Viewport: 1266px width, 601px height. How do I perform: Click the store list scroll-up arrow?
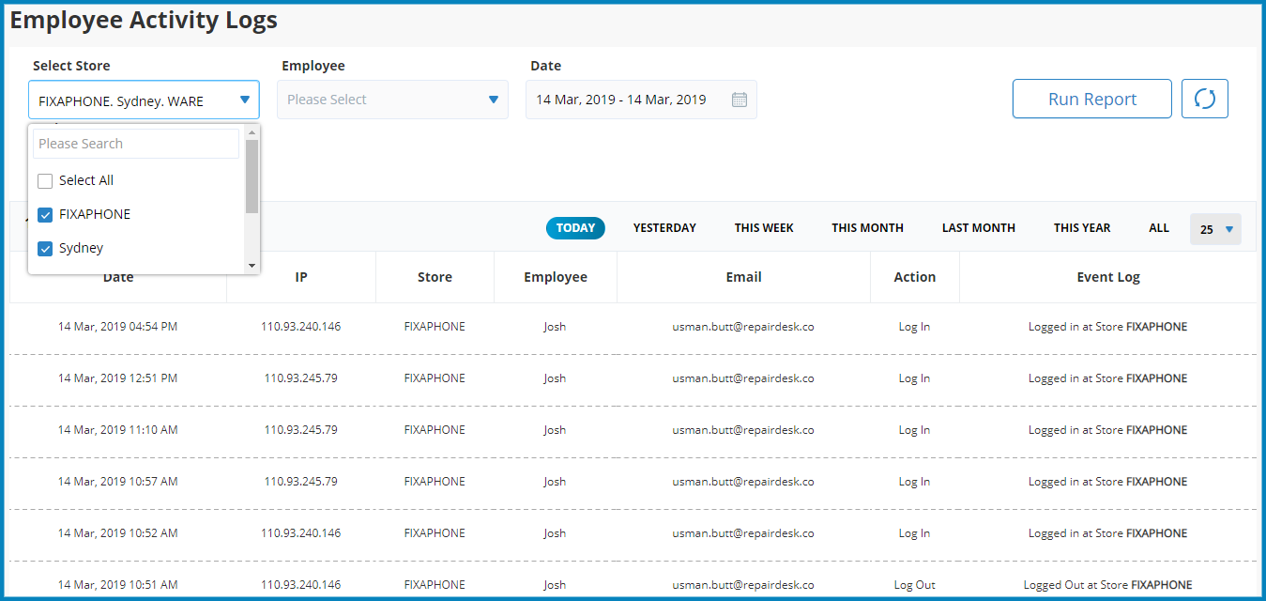(252, 132)
